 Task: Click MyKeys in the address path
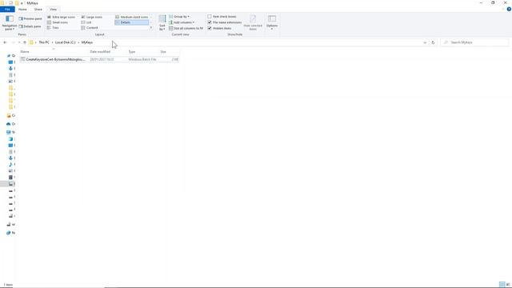[87, 42]
